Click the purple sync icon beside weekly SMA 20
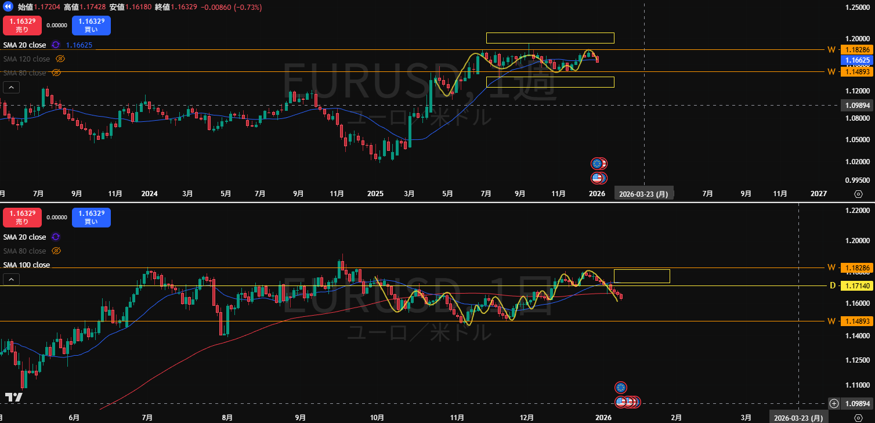 [56, 45]
